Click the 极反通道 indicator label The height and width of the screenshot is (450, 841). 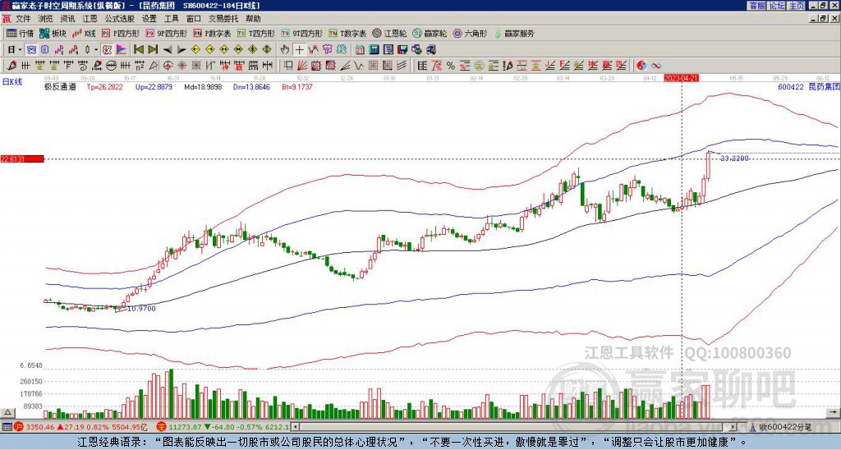coord(60,87)
